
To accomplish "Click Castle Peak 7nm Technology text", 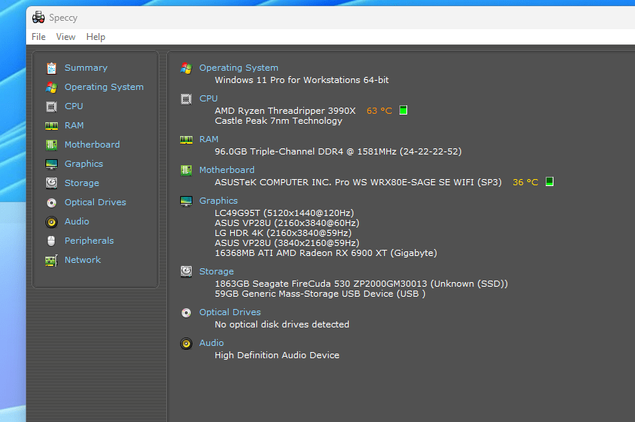I will click(x=279, y=121).
